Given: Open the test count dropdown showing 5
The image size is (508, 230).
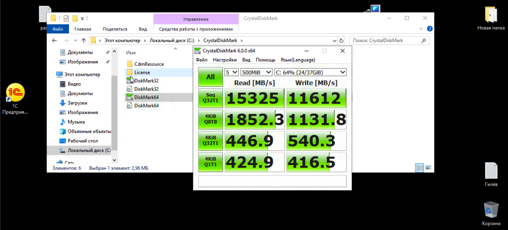Looking at the screenshot, I should 231,72.
